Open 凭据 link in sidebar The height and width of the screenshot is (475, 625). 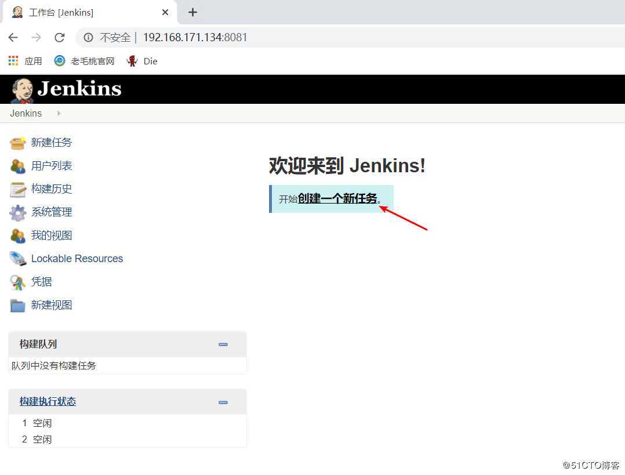pyautogui.click(x=42, y=281)
